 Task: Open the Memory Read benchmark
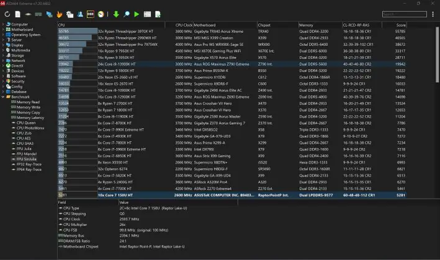click(x=28, y=102)
